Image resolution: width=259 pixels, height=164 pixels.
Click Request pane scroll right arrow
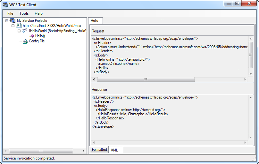click(x=245, y=79)
